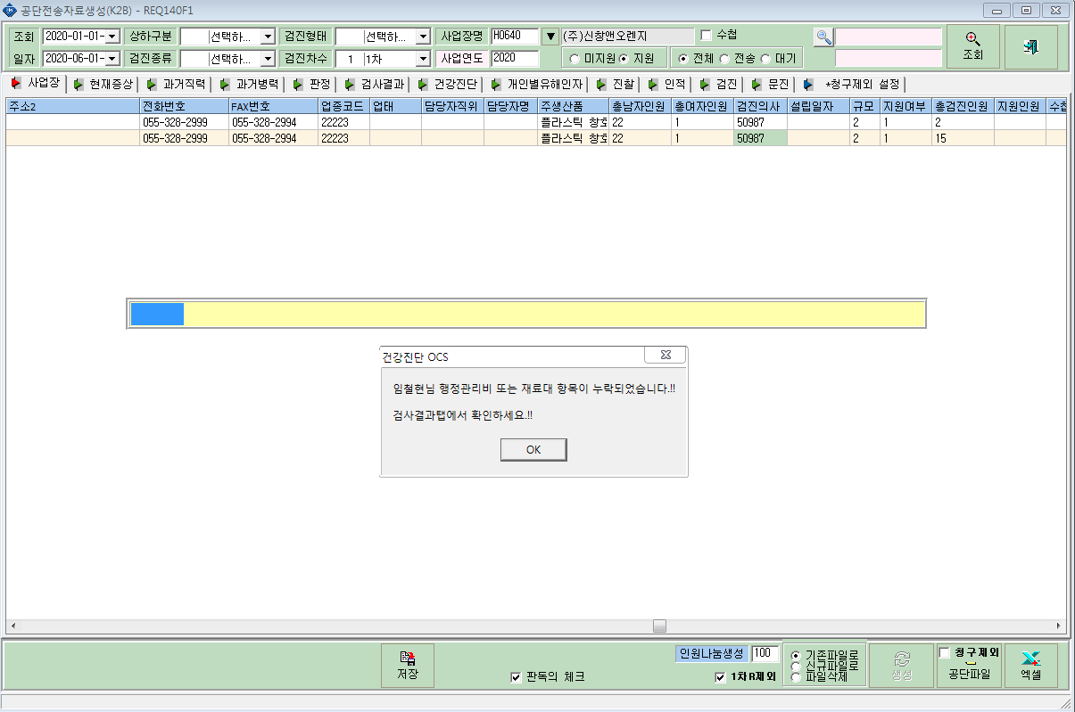
Task: Open the start date 2020-01-01 picker dropdown
Action: click(112, 37)
